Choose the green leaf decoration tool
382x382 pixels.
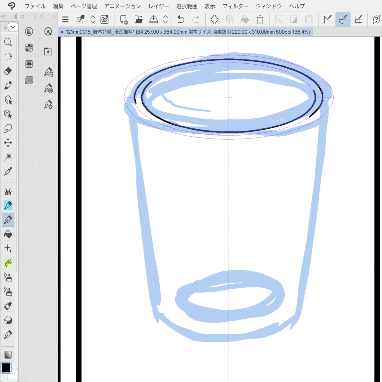(x=8, y=263)
